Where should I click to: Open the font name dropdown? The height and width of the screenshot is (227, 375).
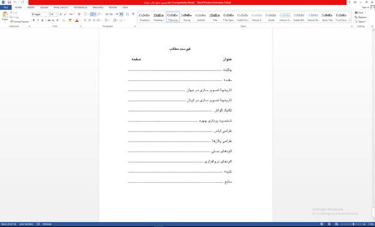(49, 14)
